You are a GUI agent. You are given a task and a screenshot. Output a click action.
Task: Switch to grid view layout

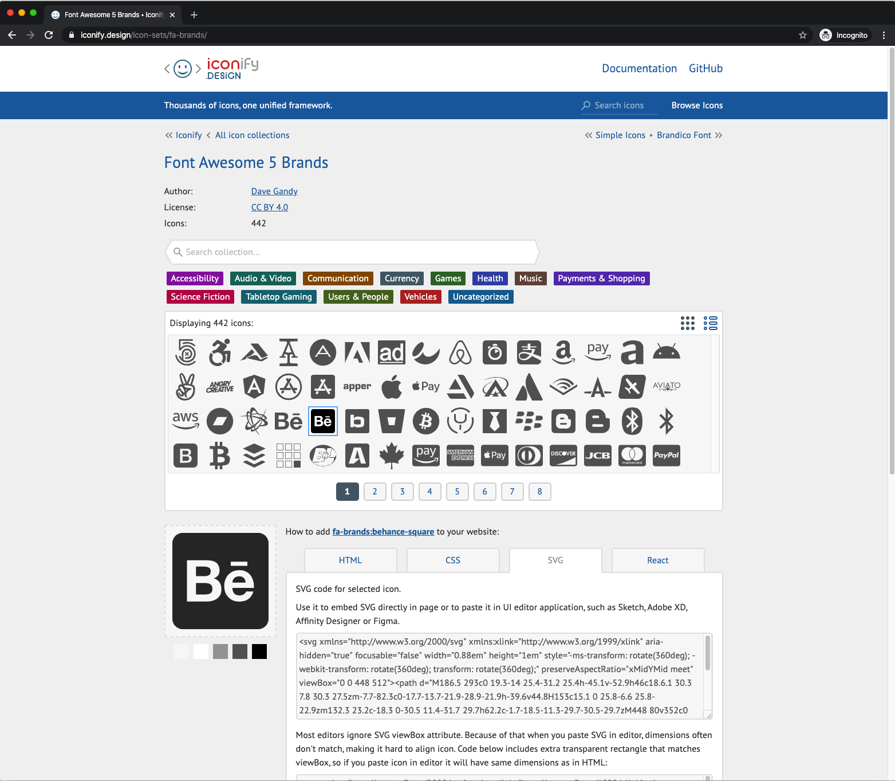click(687, 323)
